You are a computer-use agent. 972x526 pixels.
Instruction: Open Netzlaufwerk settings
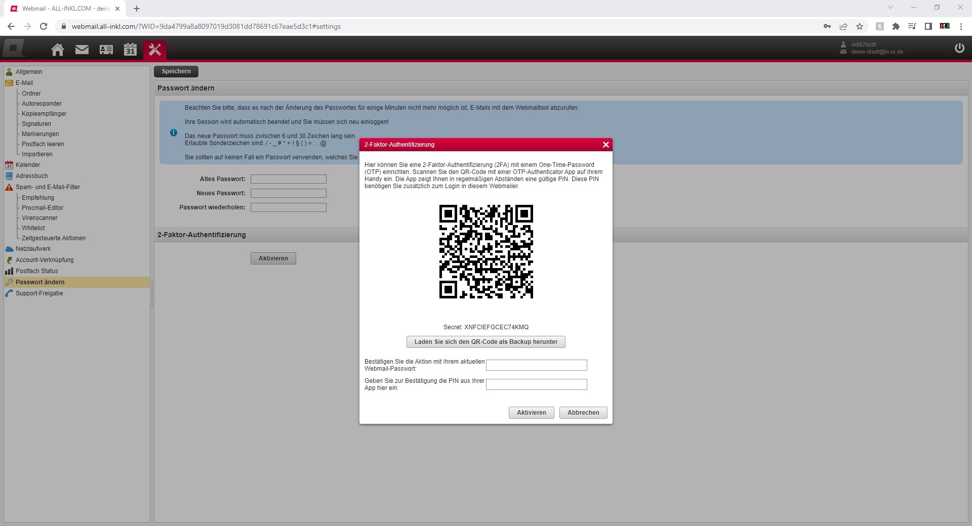point(33,249)
